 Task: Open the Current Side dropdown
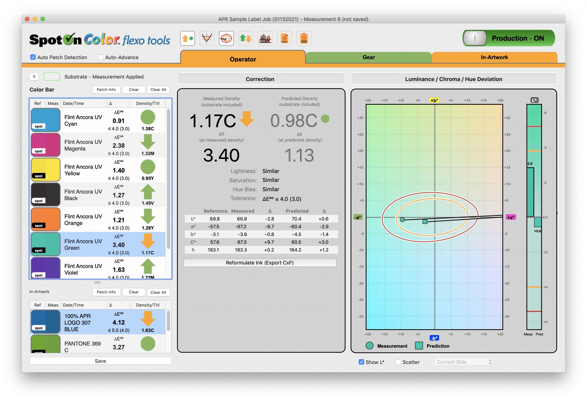click(463, 362)
